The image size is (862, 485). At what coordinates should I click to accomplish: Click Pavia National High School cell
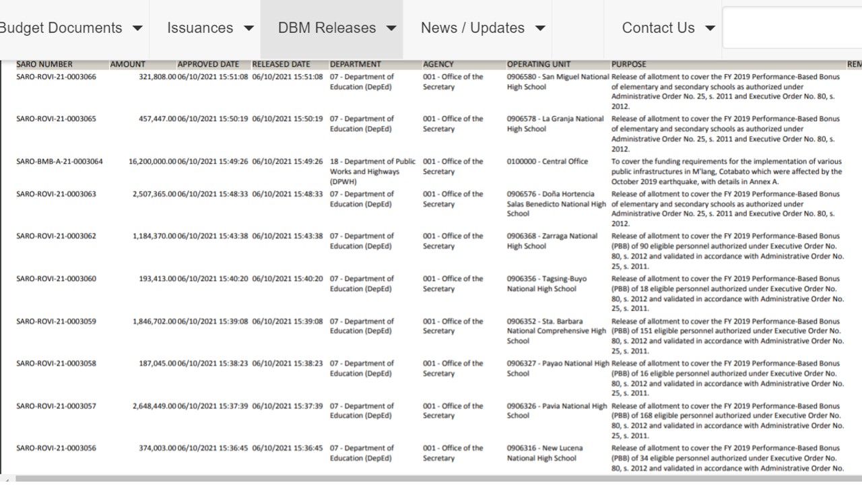click(x=556, y=411)
